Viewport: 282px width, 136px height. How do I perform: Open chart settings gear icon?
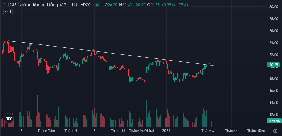275,131
